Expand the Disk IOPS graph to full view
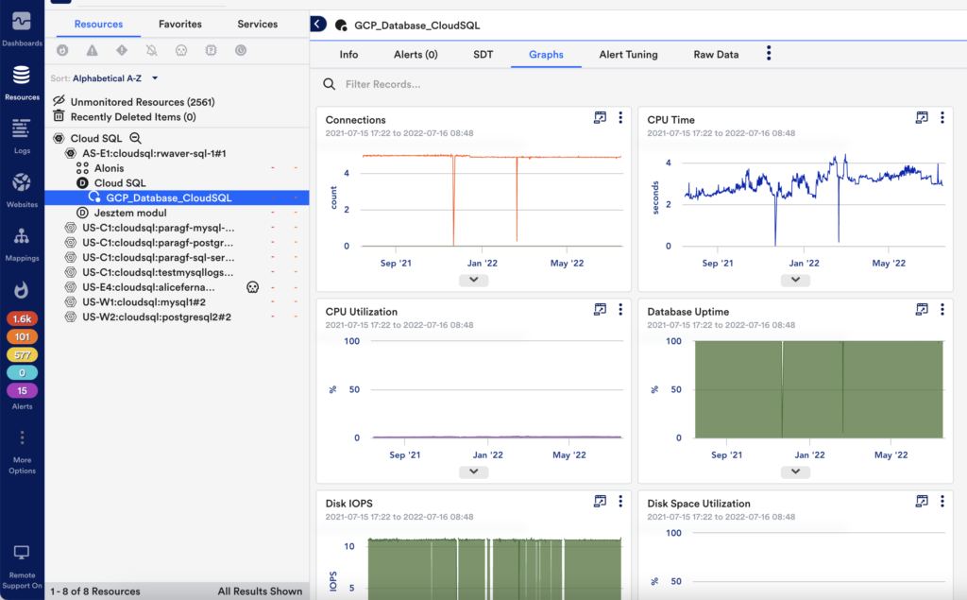The width and height of the screenshot is (967, 600). tap(600, 501)
